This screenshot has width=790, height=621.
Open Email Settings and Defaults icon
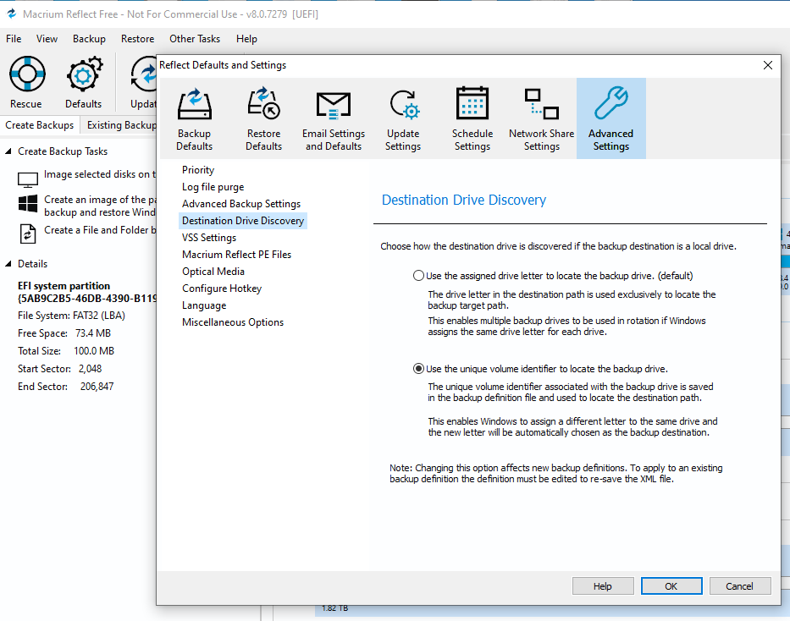tap(333, 105)
